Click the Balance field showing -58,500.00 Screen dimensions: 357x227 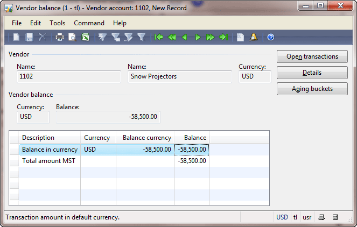(108, 117)
